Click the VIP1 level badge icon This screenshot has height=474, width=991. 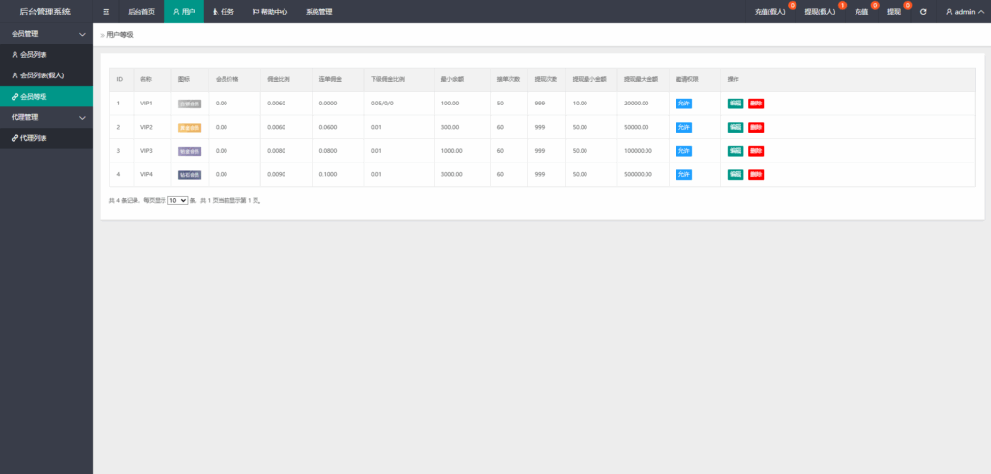pos(190,104)
